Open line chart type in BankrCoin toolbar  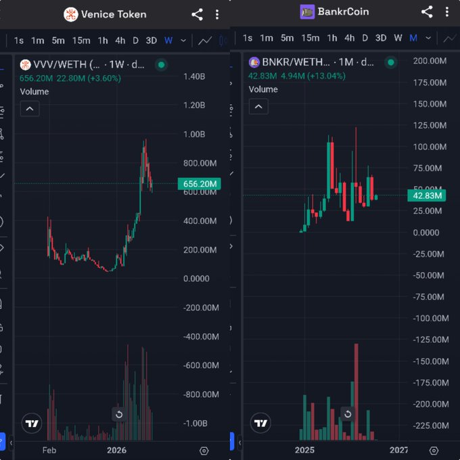pyautogui.click(x=450, y=38)
